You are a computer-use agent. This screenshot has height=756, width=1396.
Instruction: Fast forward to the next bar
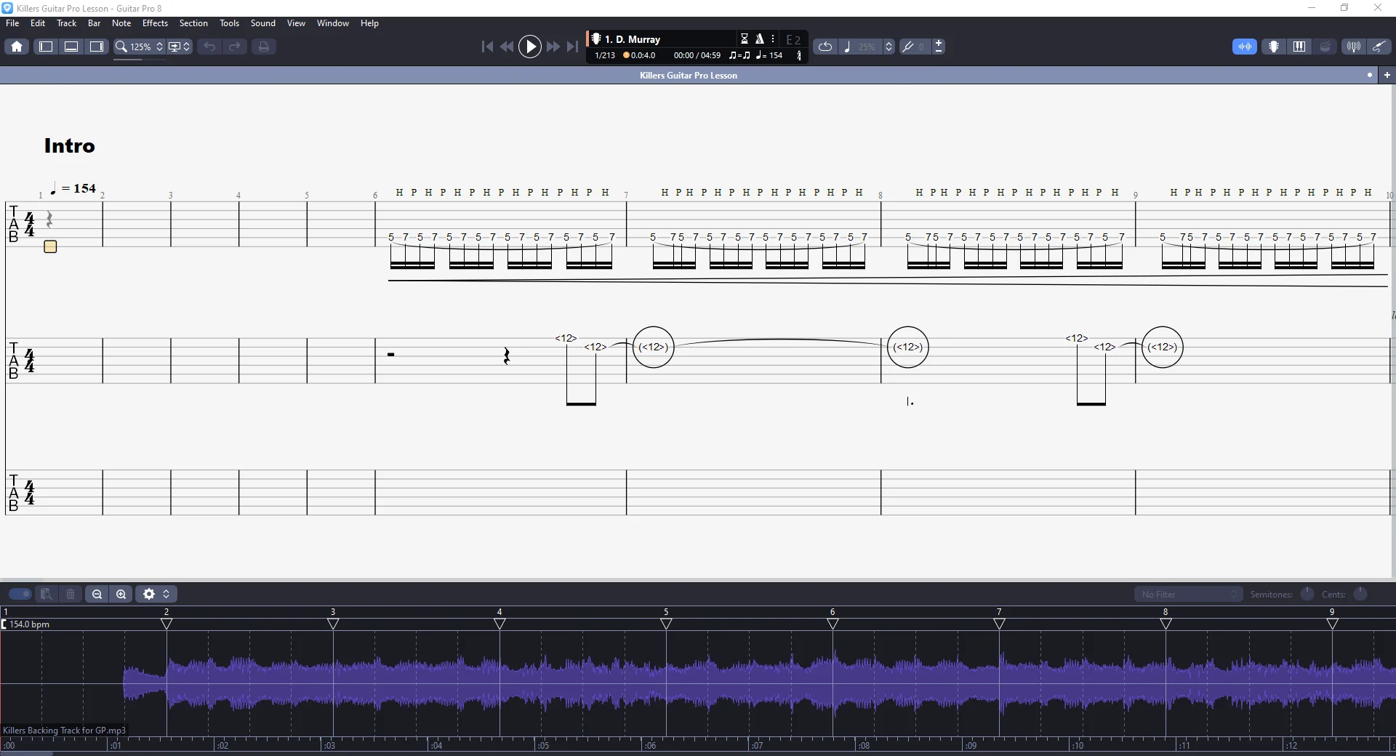553,47
